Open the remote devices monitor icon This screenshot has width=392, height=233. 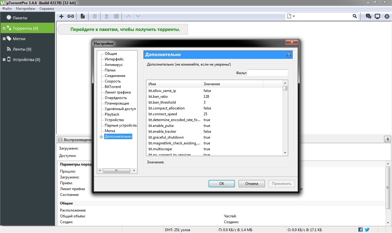click(x=378, y=16)
